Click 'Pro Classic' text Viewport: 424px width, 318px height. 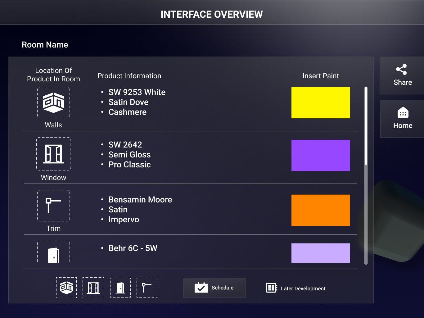pyautogui.click(x=130, y=165)
